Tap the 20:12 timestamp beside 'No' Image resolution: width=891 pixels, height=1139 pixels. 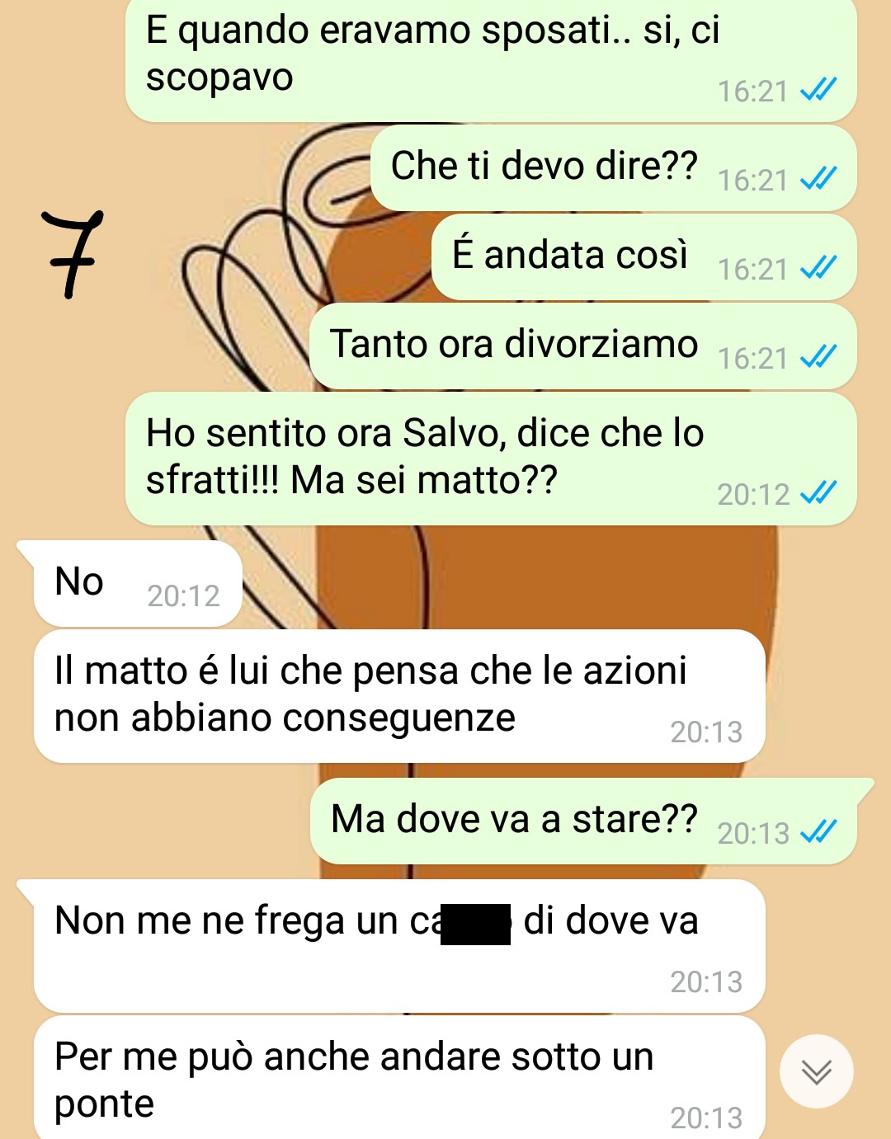183,595
